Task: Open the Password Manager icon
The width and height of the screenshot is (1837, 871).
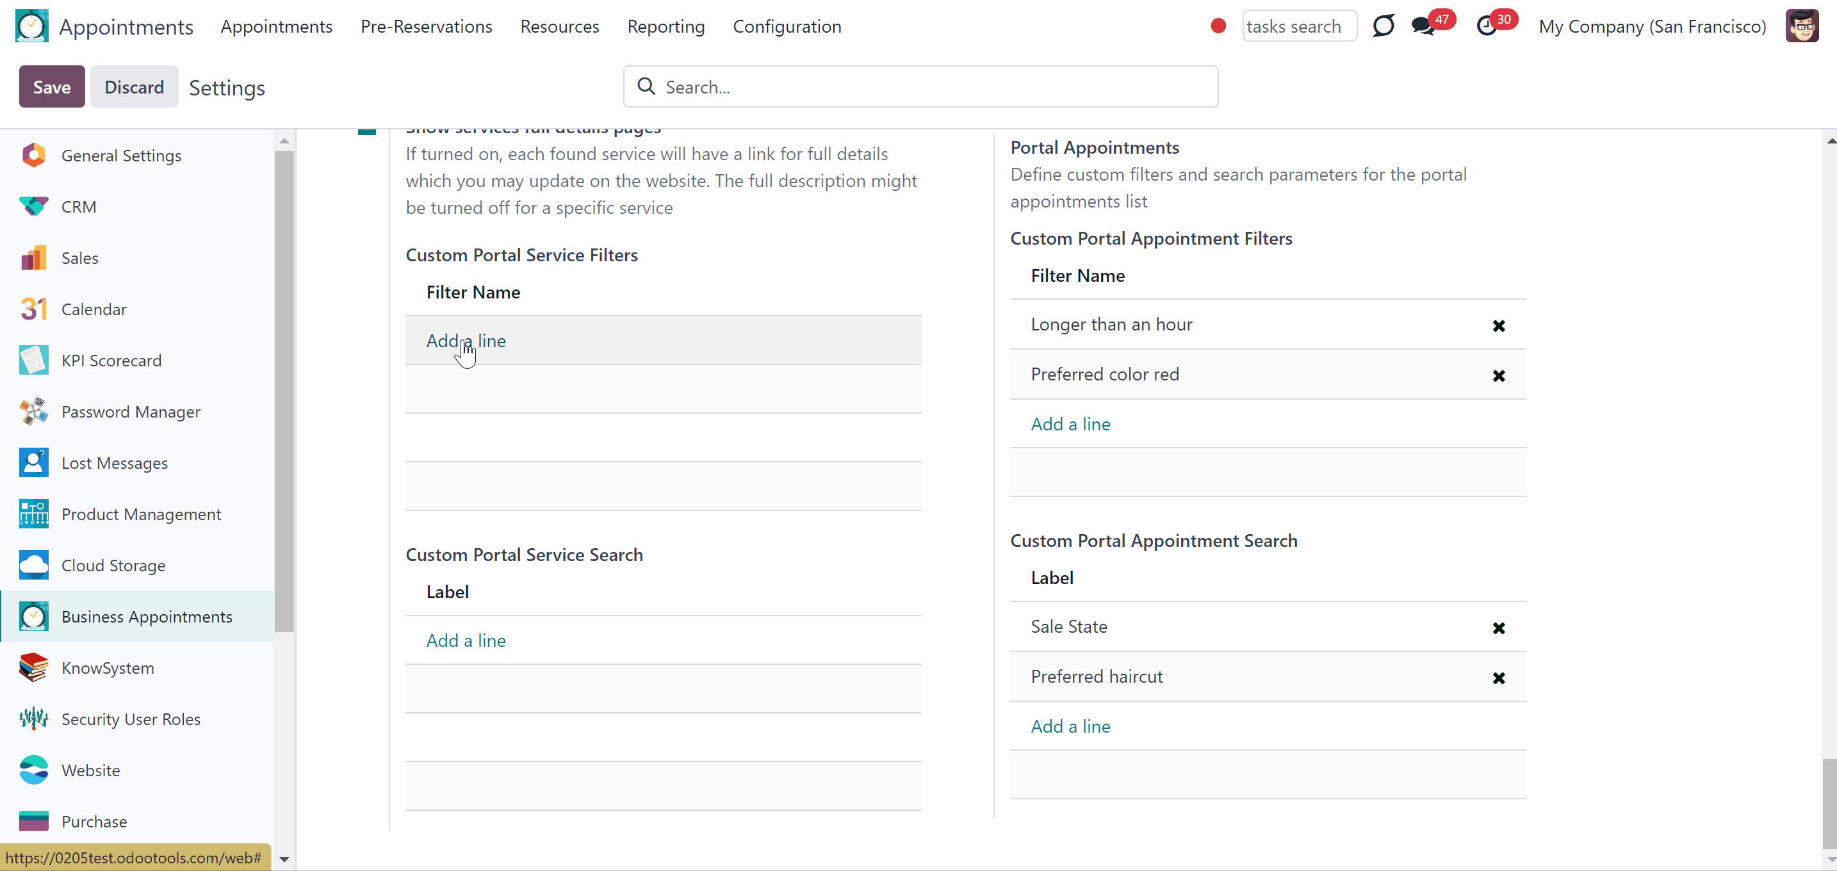Action: (33, 412)
